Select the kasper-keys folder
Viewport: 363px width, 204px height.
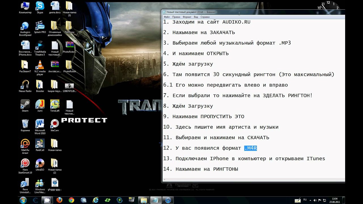(x=55, y=86)
